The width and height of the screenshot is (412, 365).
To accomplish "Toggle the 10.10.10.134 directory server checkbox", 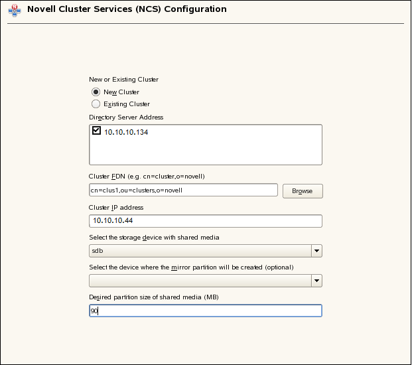I will tap(97, 131).
